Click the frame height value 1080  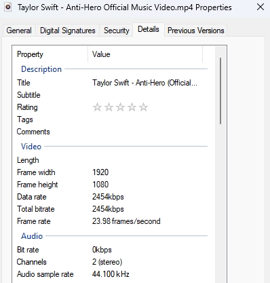[x=100, y=185]
